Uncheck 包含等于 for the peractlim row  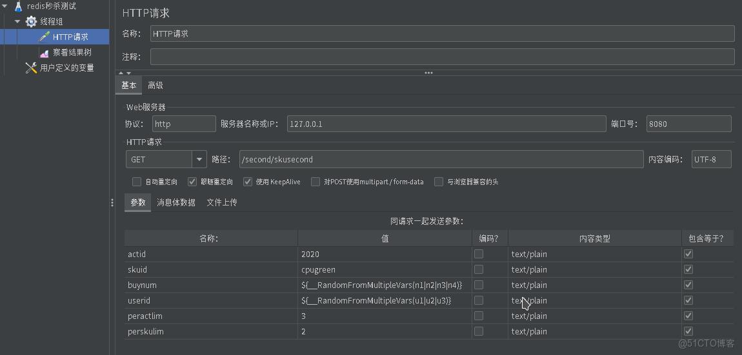(x=688, y=316)
